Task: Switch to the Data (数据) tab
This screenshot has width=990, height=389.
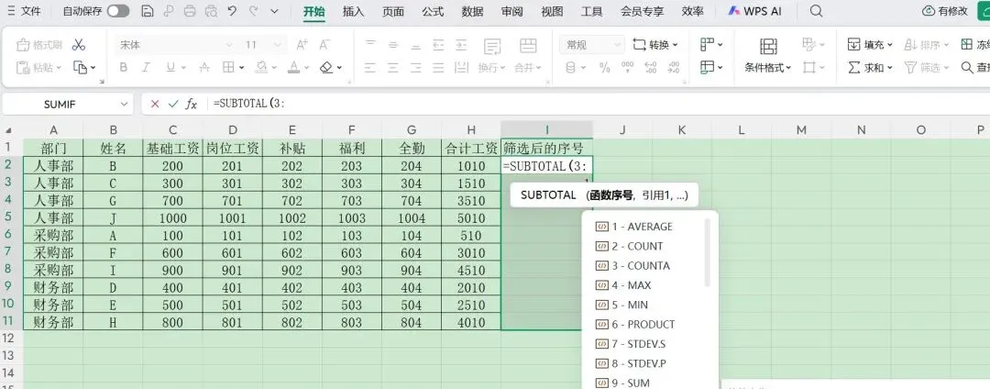Action: click(472, 11)
